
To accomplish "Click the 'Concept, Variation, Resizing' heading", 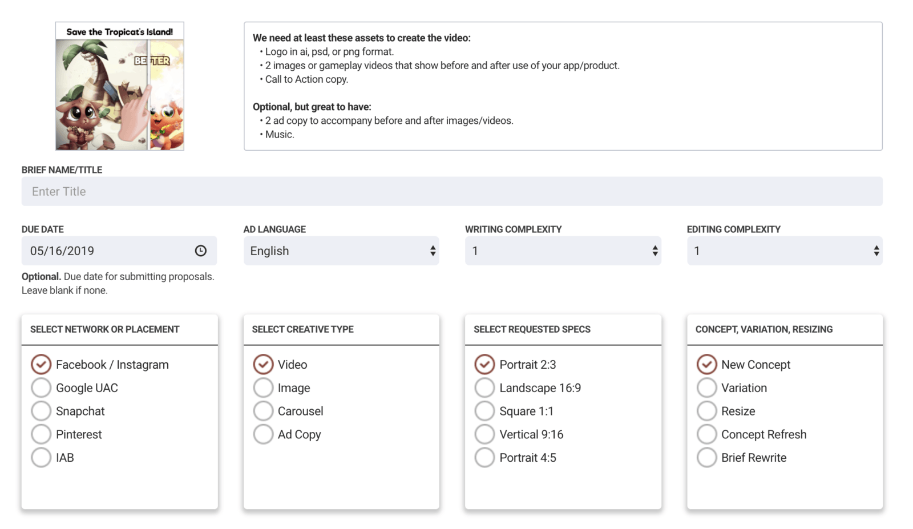I will [x=764, y=329].
